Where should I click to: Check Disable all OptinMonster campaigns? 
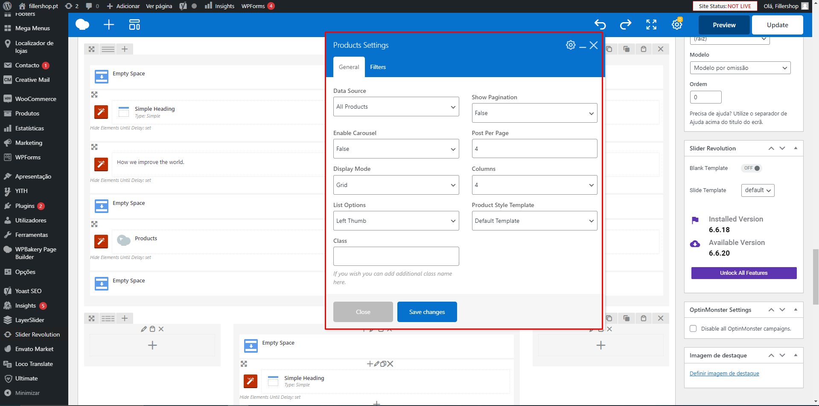point(693,328)
